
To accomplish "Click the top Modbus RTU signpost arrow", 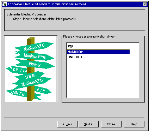I will (x=34, y=47).
